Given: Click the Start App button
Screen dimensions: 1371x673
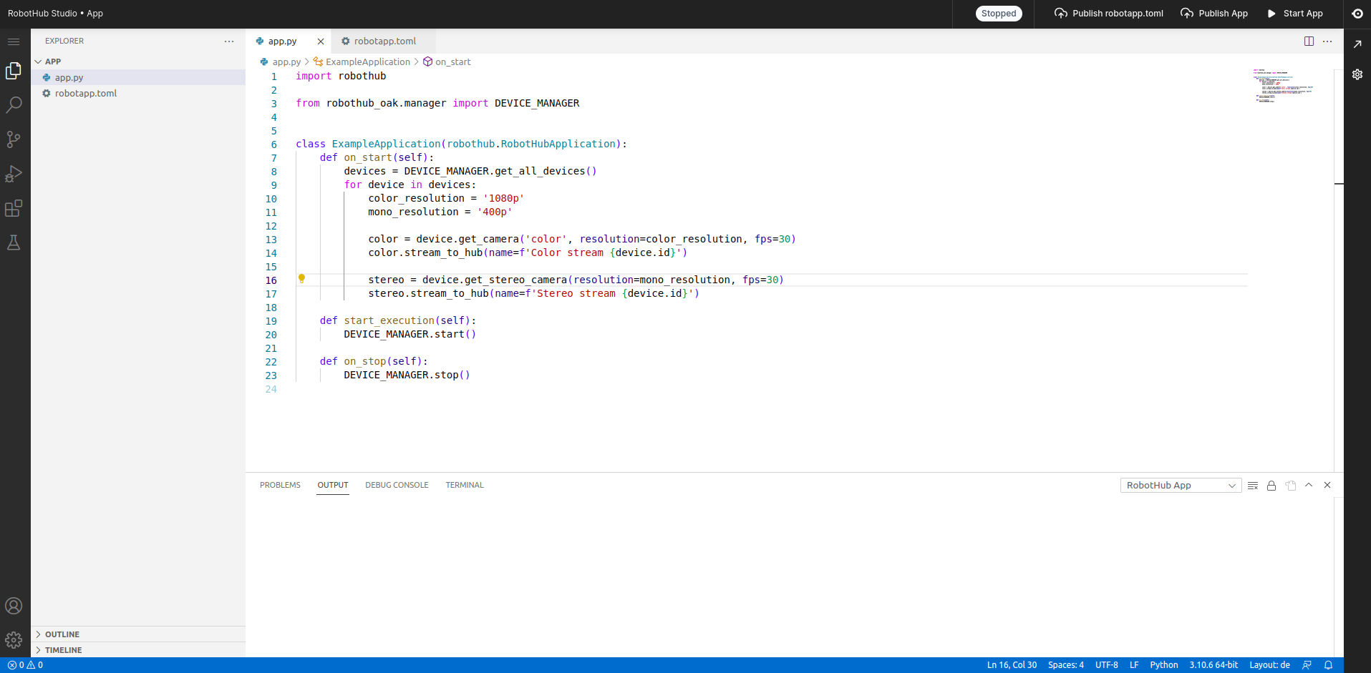Looking at the screenshot, I should tap(1295, 14).
